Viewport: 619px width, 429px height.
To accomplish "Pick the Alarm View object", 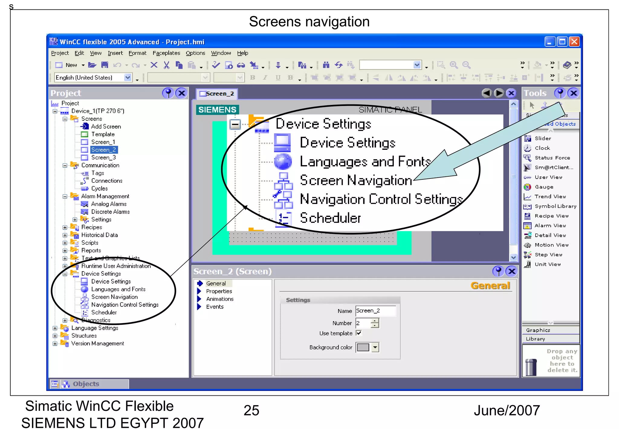I will 550,226.
